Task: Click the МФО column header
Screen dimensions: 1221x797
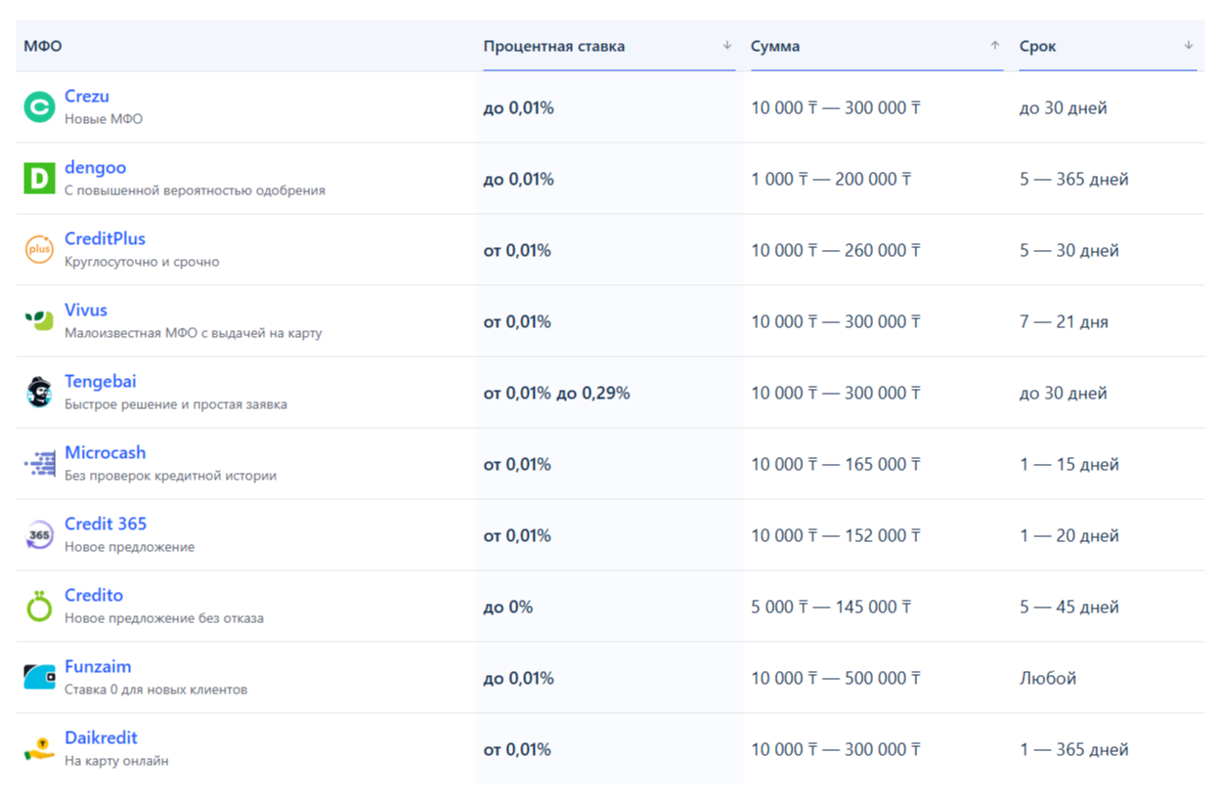Action: point(43,46)
